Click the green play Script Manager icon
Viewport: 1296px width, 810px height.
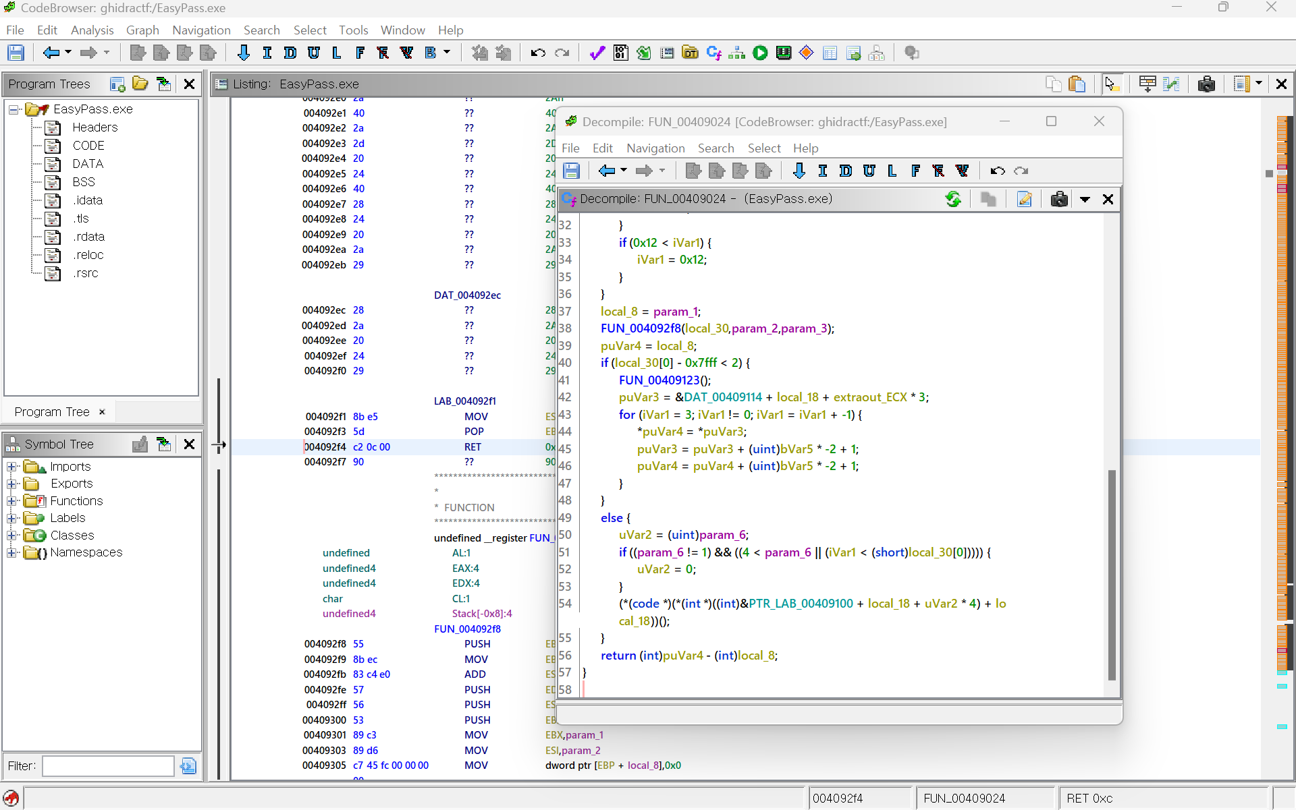760,53
